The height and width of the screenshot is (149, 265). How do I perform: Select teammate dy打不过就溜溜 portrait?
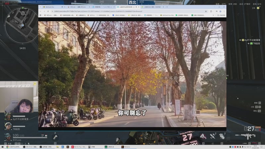tap(8, 117)
